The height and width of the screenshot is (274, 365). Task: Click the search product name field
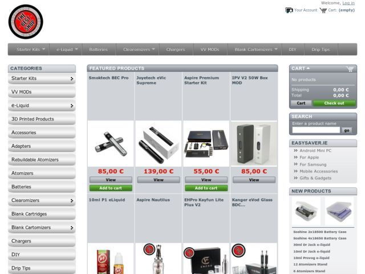pyautogui.click(x=316, y=130)
